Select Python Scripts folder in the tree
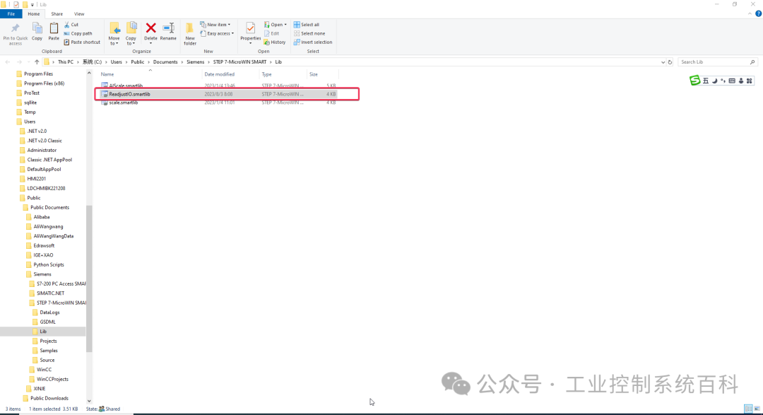This screenshot has height=415, width=763. click(49, 264)
